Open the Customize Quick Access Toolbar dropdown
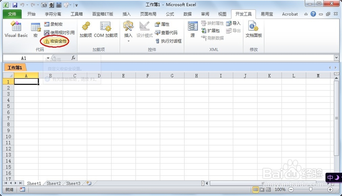Viewport: 342px width, 196px height. (x=77, y=5)
